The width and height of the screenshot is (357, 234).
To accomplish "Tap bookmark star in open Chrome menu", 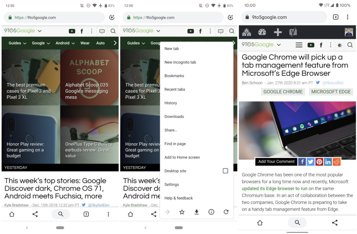I will [x=182, y=212].
